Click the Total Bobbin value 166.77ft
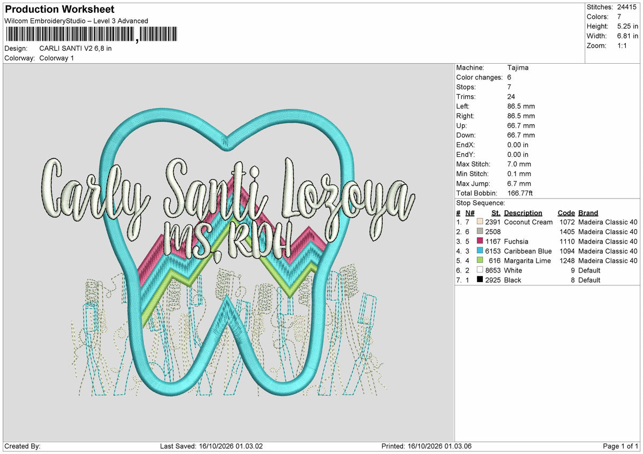643x454 pixels. (520, 193)
